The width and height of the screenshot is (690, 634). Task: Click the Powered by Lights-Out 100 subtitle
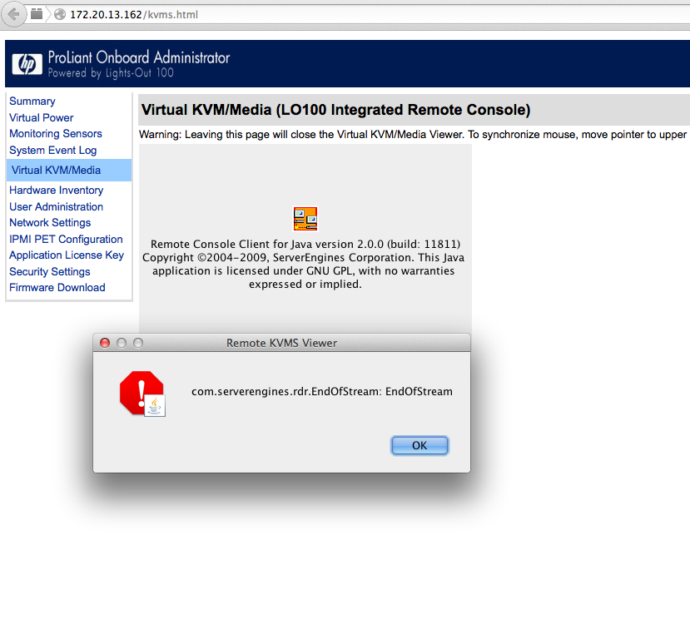(111, 73)
